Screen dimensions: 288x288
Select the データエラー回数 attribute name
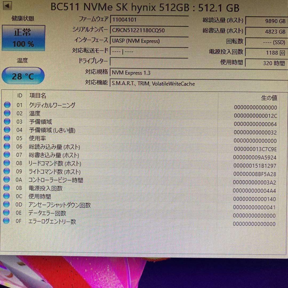coord(47,213)
